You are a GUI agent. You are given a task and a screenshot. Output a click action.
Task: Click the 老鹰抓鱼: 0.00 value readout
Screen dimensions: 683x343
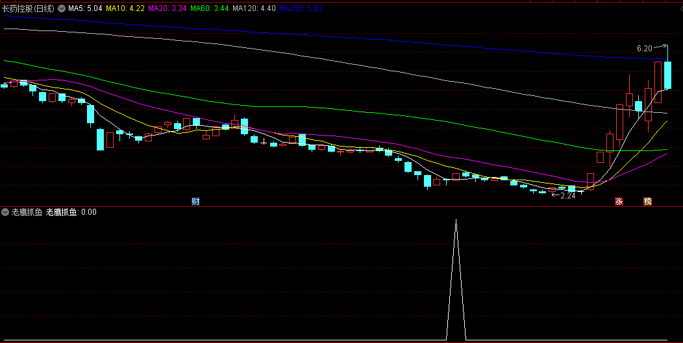[x=71, y=212]
